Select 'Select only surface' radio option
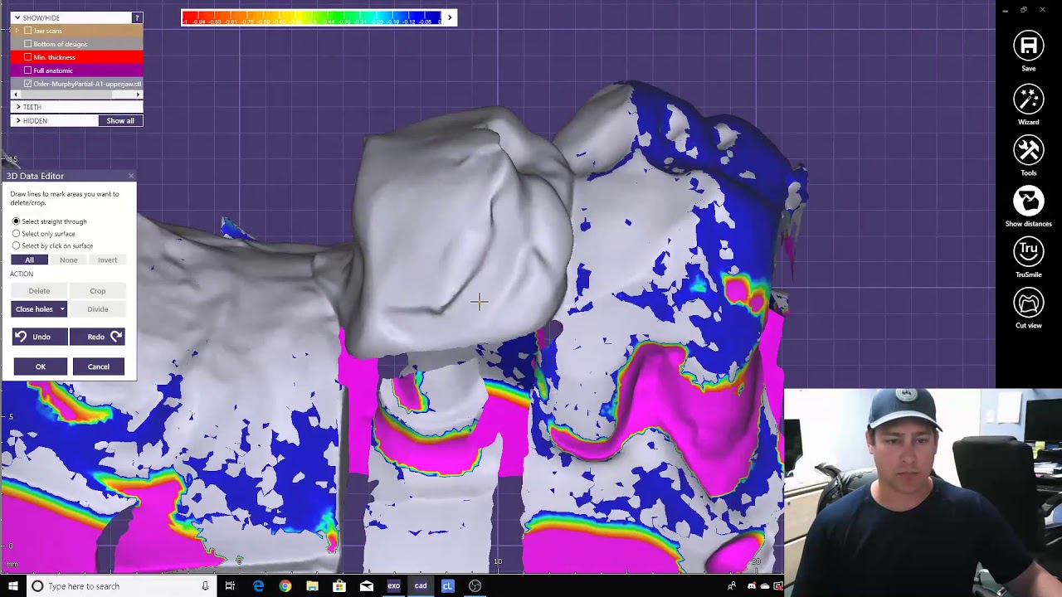This screenshot has height=597, width=1062. 16,234
